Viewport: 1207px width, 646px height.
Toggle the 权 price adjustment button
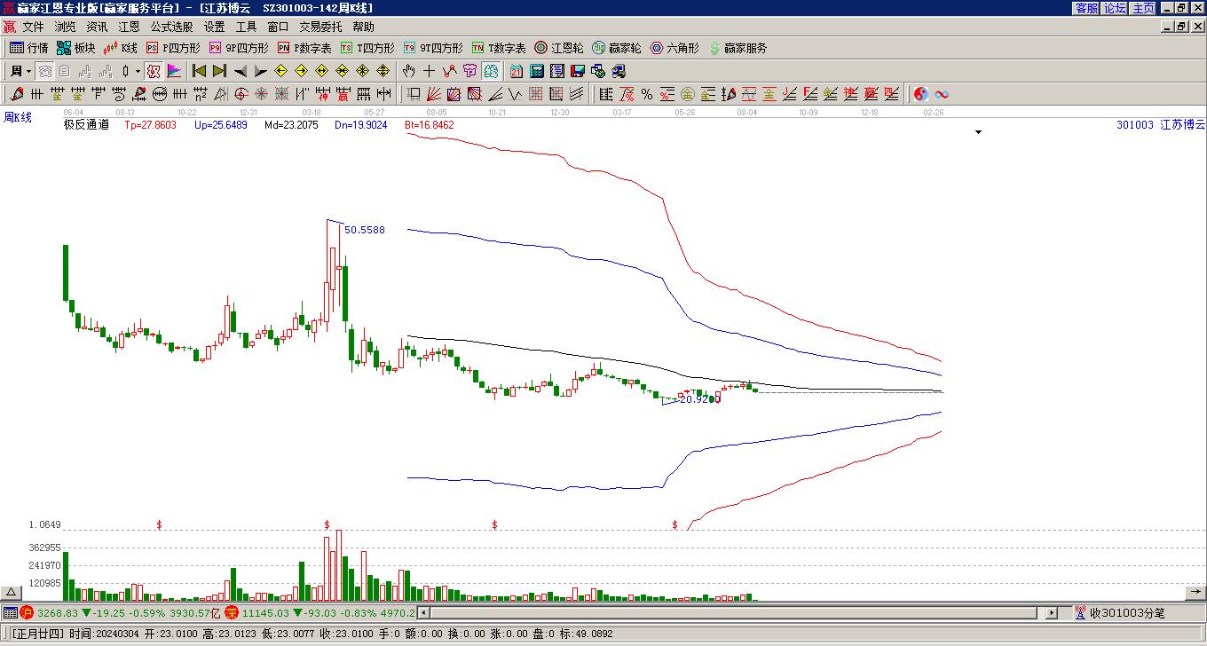coord(154,71)
